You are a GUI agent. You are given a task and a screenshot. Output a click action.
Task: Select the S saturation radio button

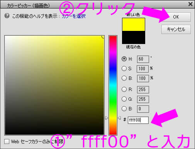pyautogui.click(x=124, y=69)
